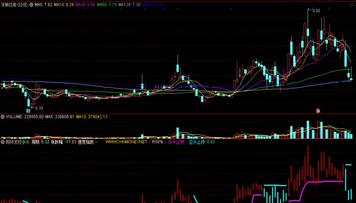Click the diamond icon in top-right corner

click(352, 4)
